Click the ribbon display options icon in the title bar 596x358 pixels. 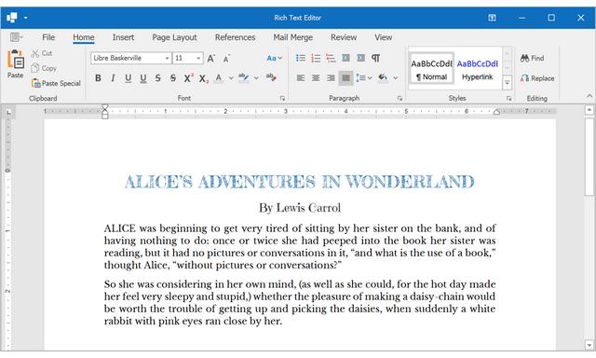[492, 18]
